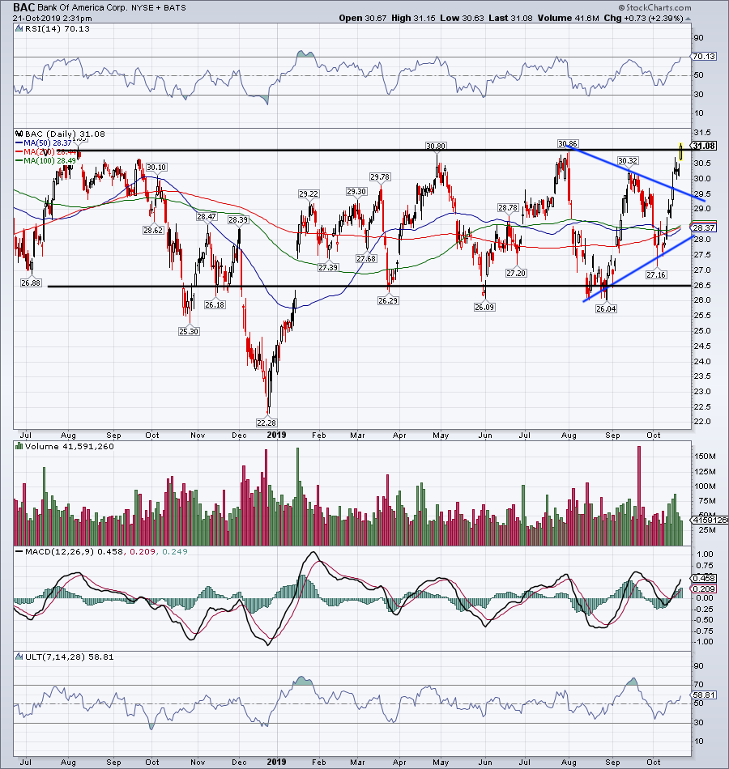The width and height of the screenshot is (729, 769).
Task: Click the 29.22 price annotation
Action: (x=309, y=194)
